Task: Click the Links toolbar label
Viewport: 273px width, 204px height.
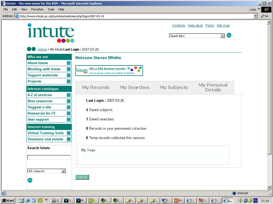Action: click(253, 10)
